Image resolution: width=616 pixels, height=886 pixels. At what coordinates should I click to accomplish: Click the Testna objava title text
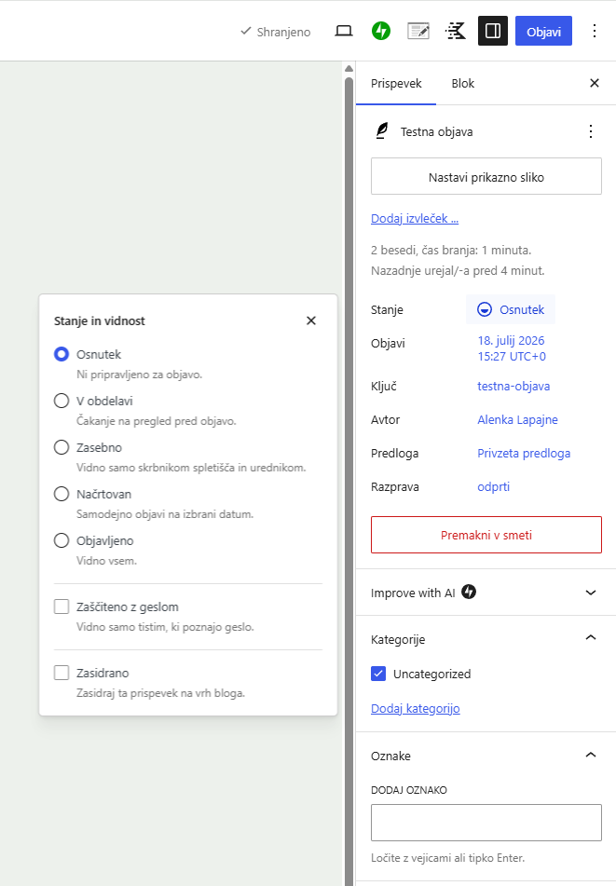[x=436, y=131]
